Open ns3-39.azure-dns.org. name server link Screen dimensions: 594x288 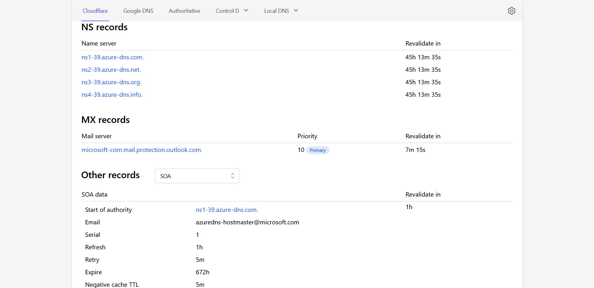pyautogui.click(x=111, y=82)
